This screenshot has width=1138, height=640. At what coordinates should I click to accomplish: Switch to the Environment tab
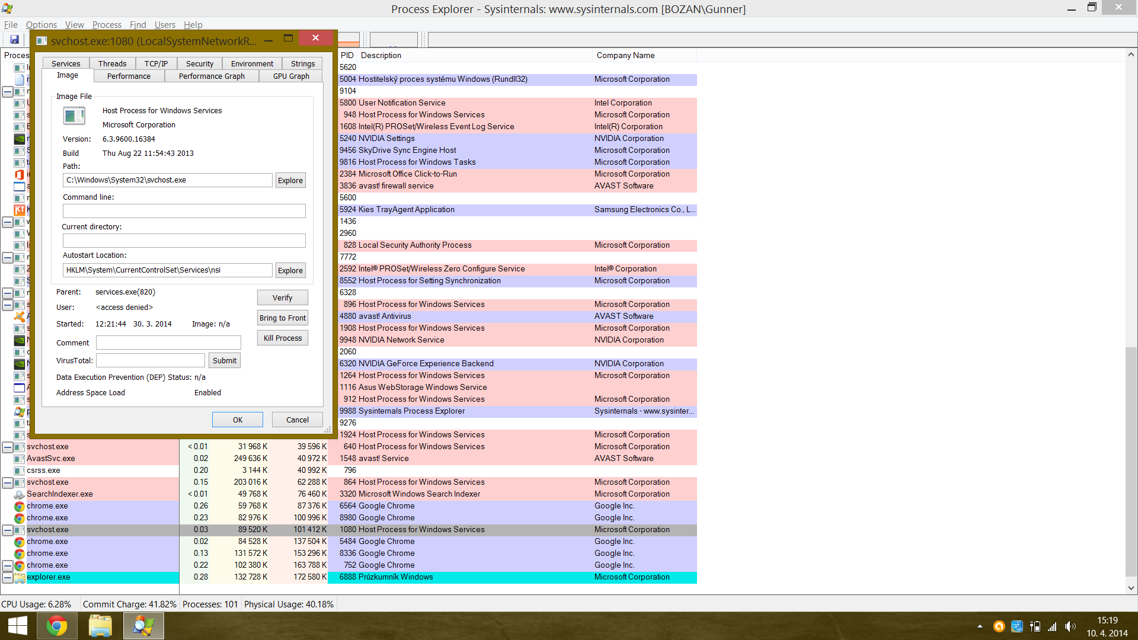tap(252, 63)
